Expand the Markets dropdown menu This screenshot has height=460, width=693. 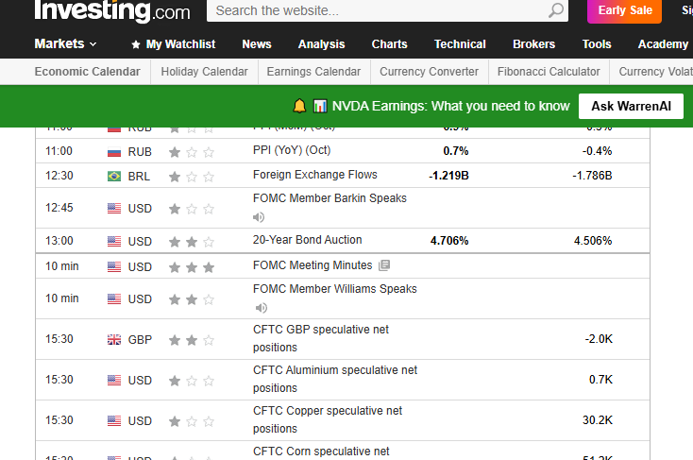(65, 43)
